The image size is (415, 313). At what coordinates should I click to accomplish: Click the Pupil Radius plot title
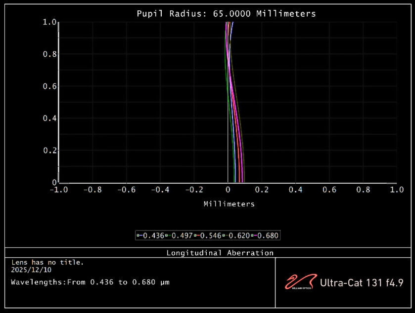point(226,13)
